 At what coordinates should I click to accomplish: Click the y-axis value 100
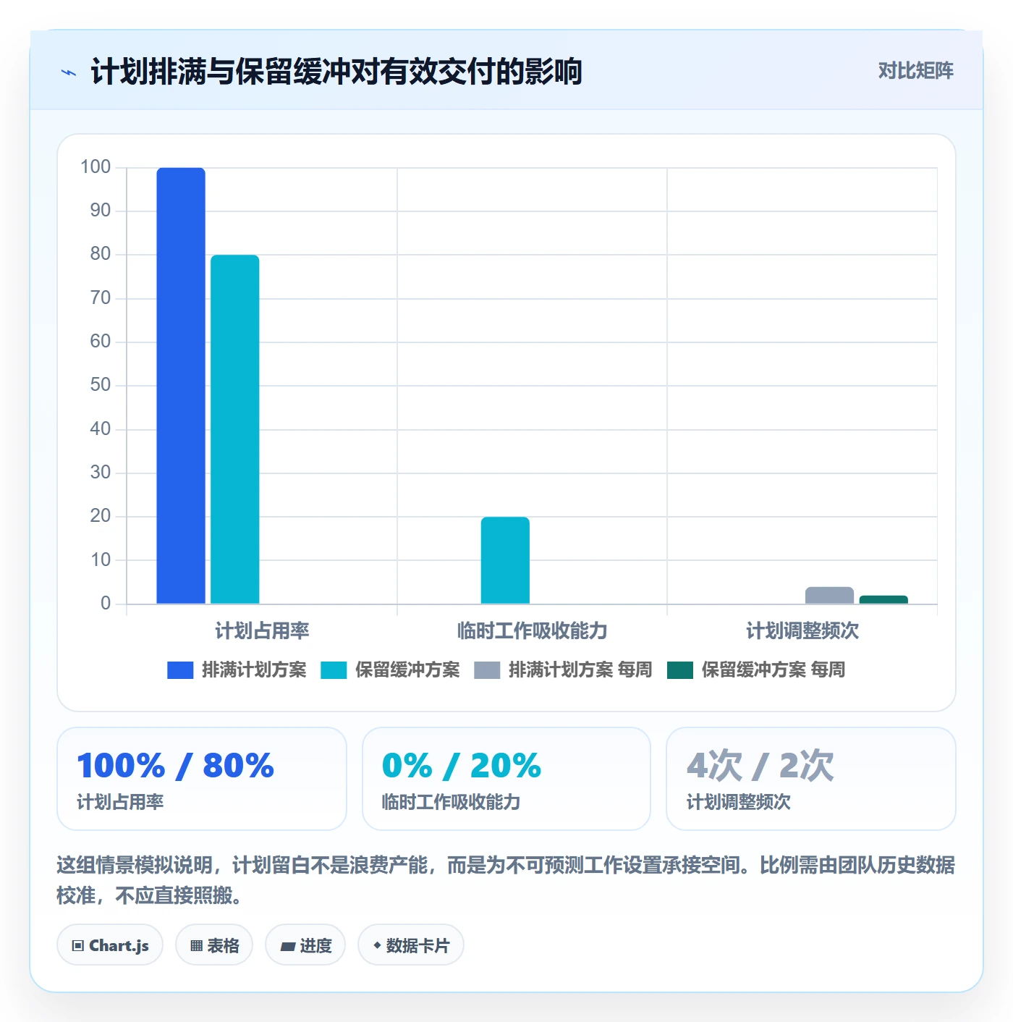tap(96, 167)
